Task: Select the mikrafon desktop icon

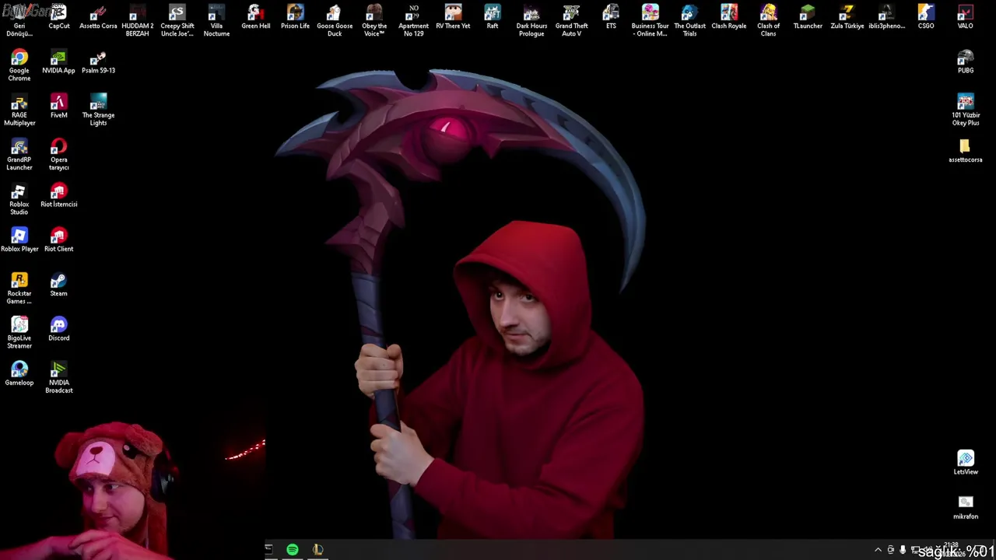Action: tap(965, 507)
